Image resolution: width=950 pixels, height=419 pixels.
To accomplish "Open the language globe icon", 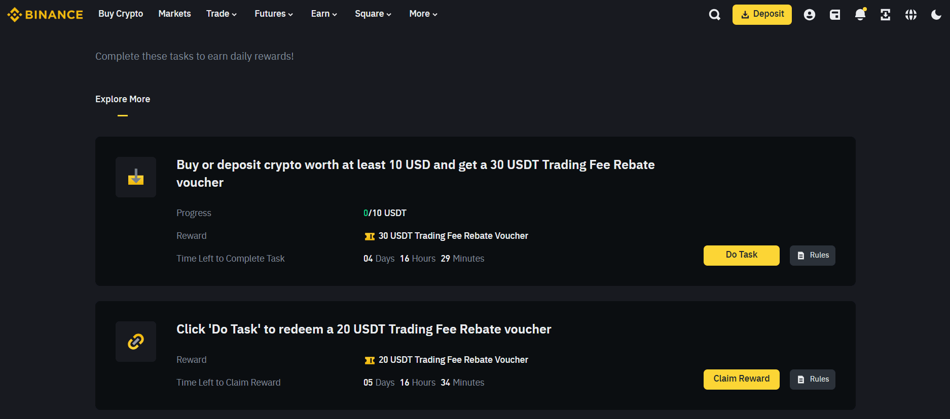I will pos(911,15).
